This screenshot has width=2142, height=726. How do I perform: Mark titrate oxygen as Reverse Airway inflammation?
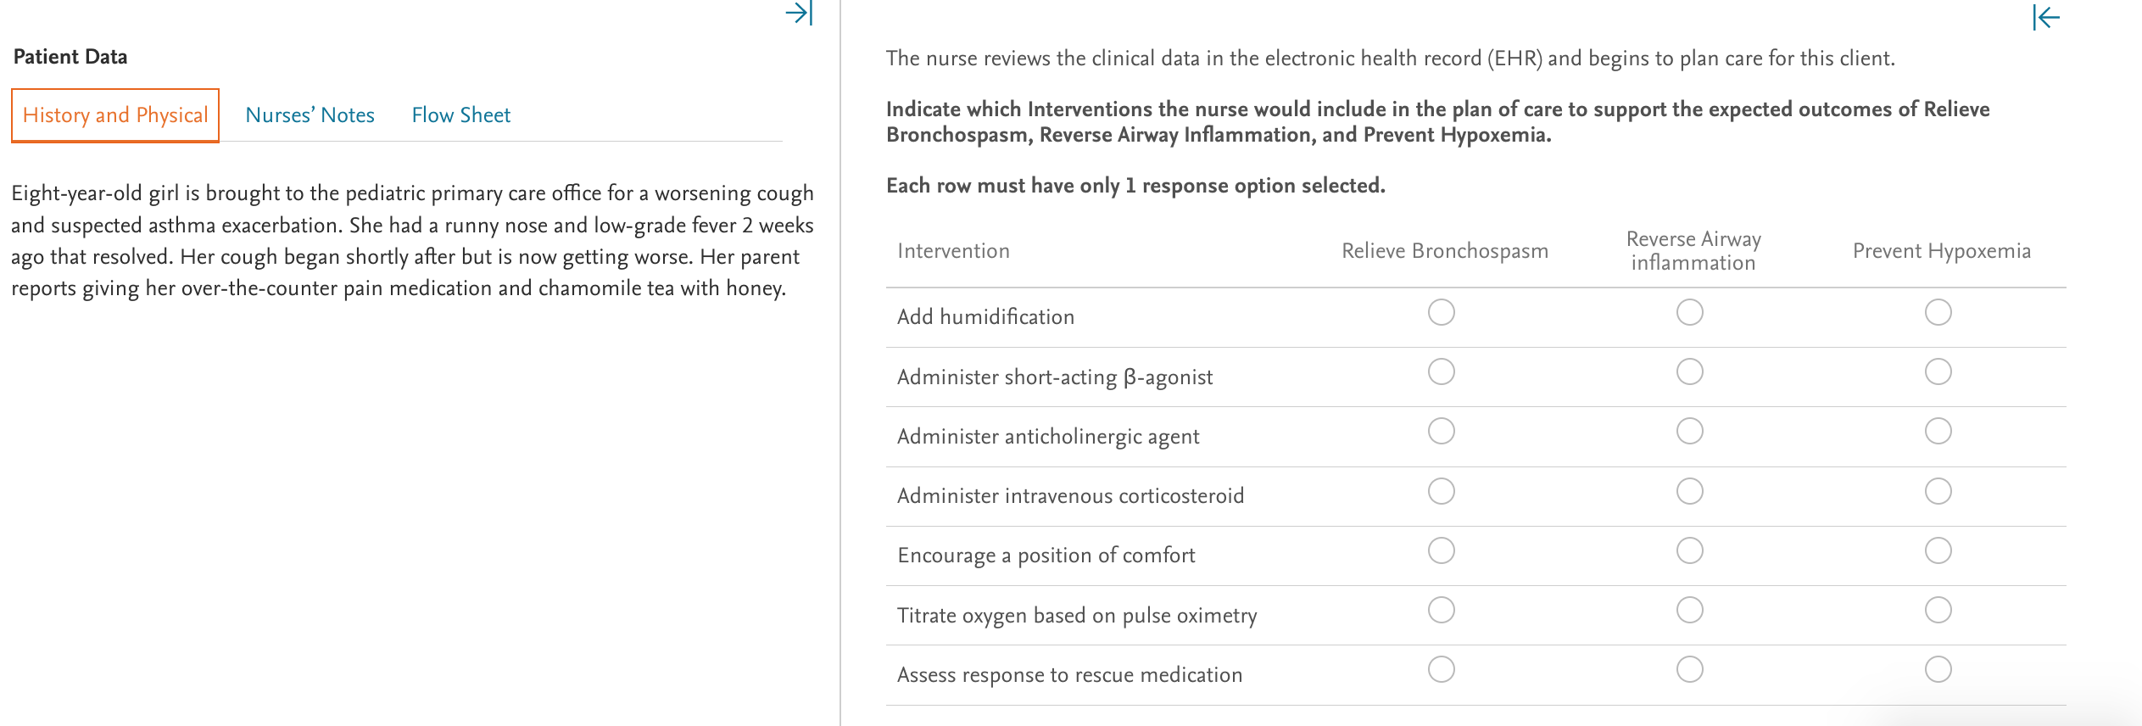[x=1689, y=609]
